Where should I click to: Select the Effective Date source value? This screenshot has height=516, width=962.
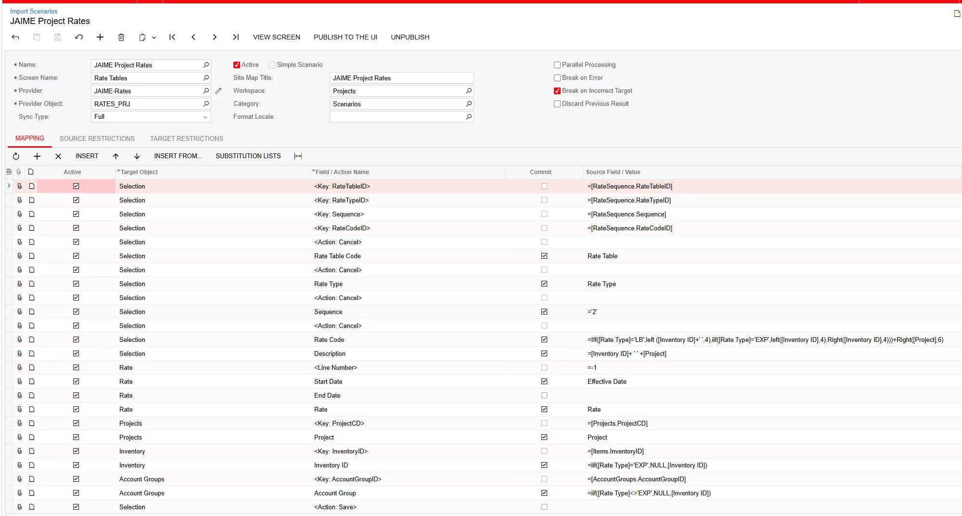(x=772, y=382)
